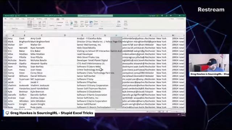Open the File tab
The width and height of the screenshot is (232, 130).
coord(5,19)
